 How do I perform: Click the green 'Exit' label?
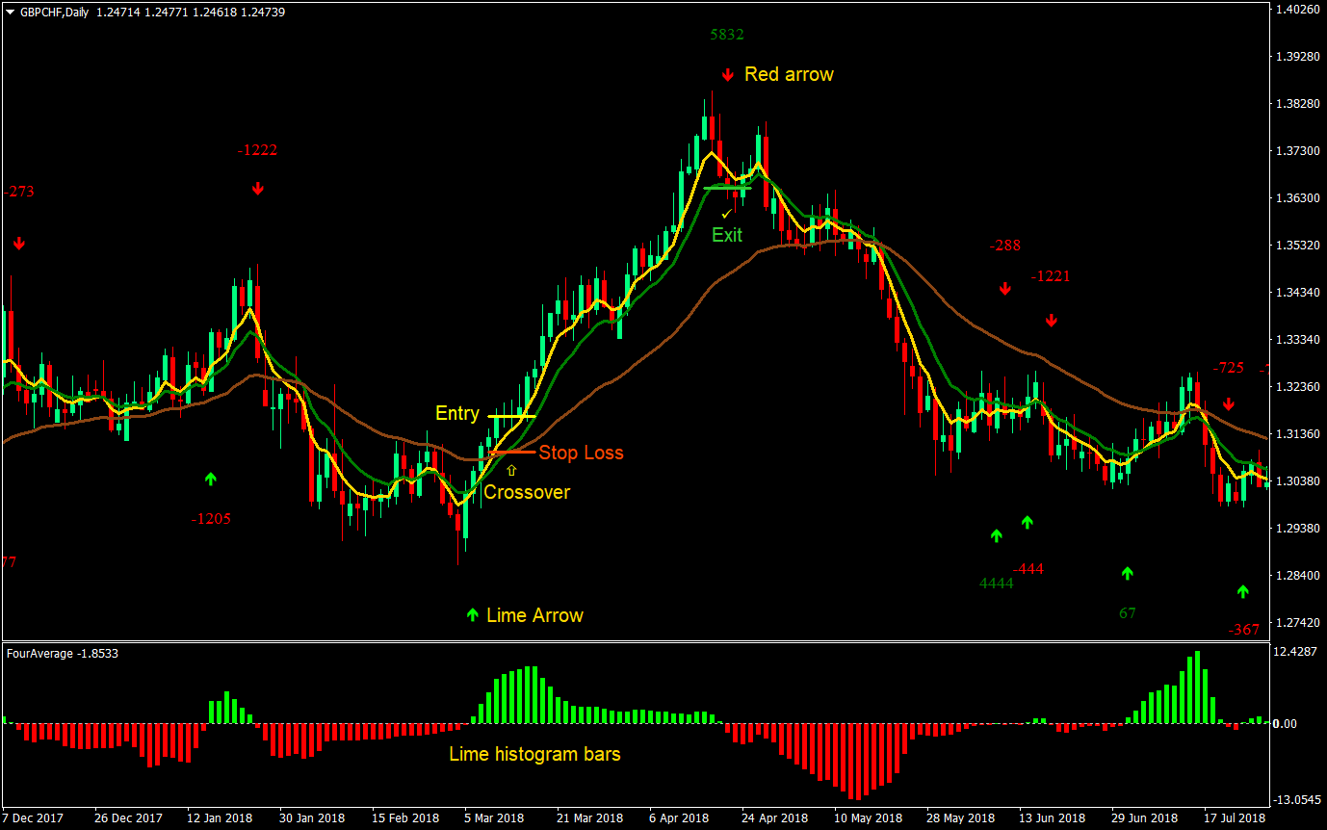(x=726, y=235)
